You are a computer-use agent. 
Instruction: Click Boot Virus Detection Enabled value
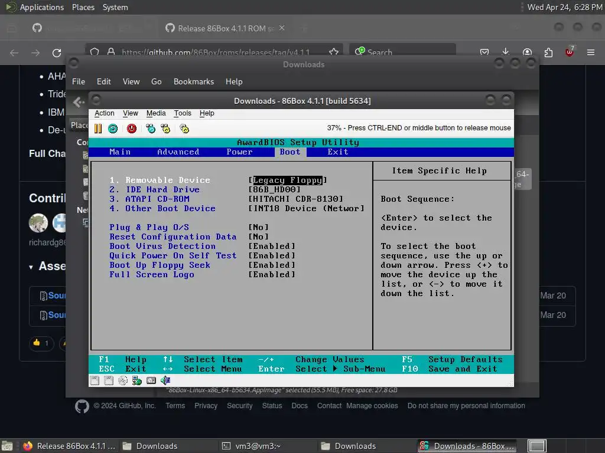[272, 246]
